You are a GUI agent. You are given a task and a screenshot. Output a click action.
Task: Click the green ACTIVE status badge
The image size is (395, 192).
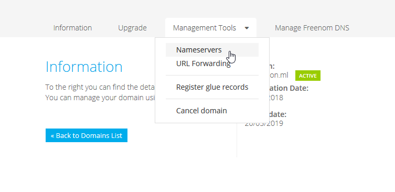coord(308,76)
